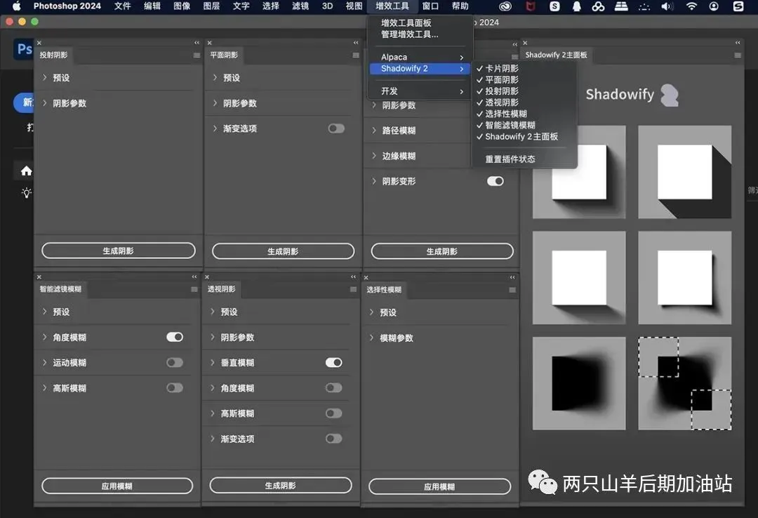Toggle 渐变选项 switch in 透视阴影 panel
This screenshot has height=518, width=758.
[x=334, y=438]
